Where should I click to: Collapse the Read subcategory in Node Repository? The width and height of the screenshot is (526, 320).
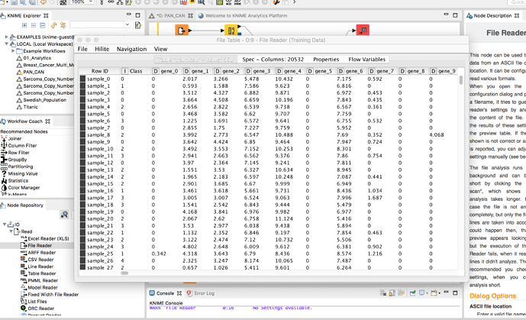click(x=11, y=231)
